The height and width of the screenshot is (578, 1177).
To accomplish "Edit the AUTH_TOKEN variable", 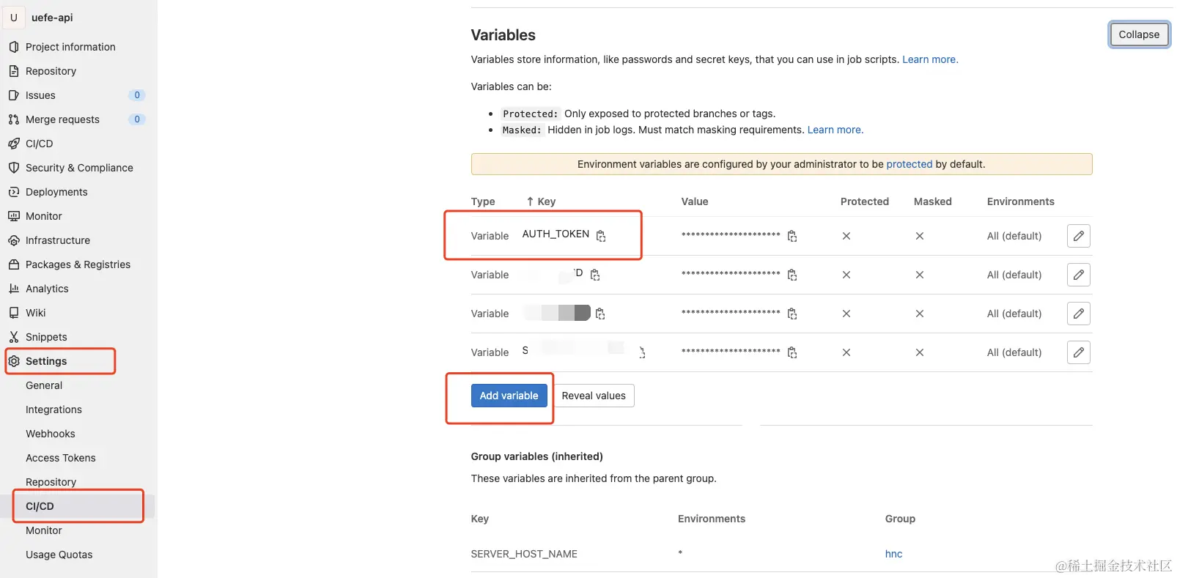I will tap(1078, 236).
